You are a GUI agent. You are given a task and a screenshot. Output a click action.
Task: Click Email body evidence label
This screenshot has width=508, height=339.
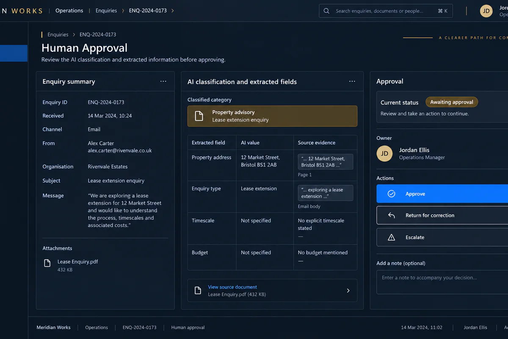309,206
